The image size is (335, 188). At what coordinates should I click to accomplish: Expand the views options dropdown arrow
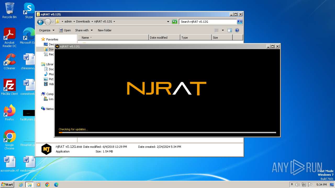pyautogui.click(x=223, y=30)
